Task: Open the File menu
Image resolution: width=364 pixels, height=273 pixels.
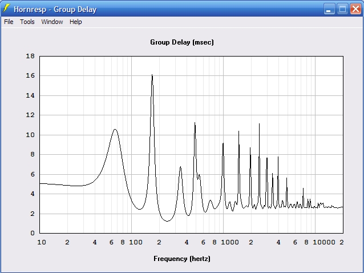Action: pyautogui.click(x=9, y=22)
